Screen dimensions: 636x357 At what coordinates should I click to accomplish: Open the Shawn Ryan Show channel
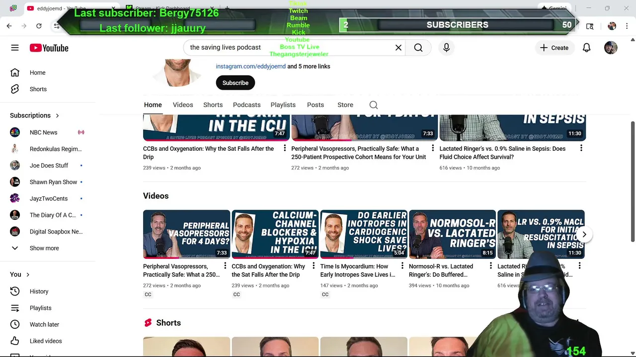(48, 182)
